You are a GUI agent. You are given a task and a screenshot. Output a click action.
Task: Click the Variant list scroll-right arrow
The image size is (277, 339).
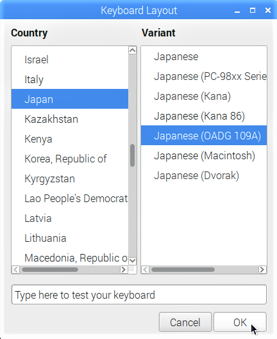[262, 269]
